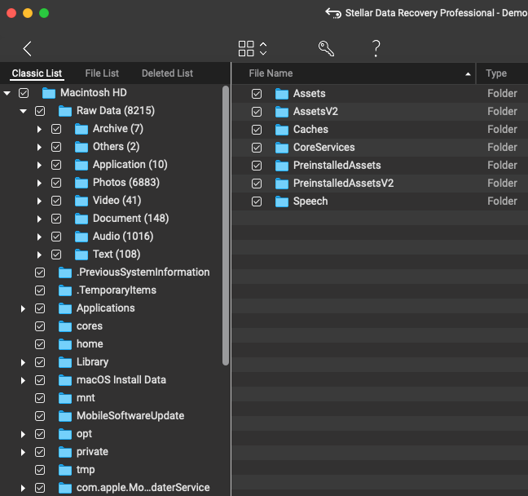This screenshot has width=528, height=496.
Task: Select the PreinstalledAssetsV2 file name
Action: (344, 183)
